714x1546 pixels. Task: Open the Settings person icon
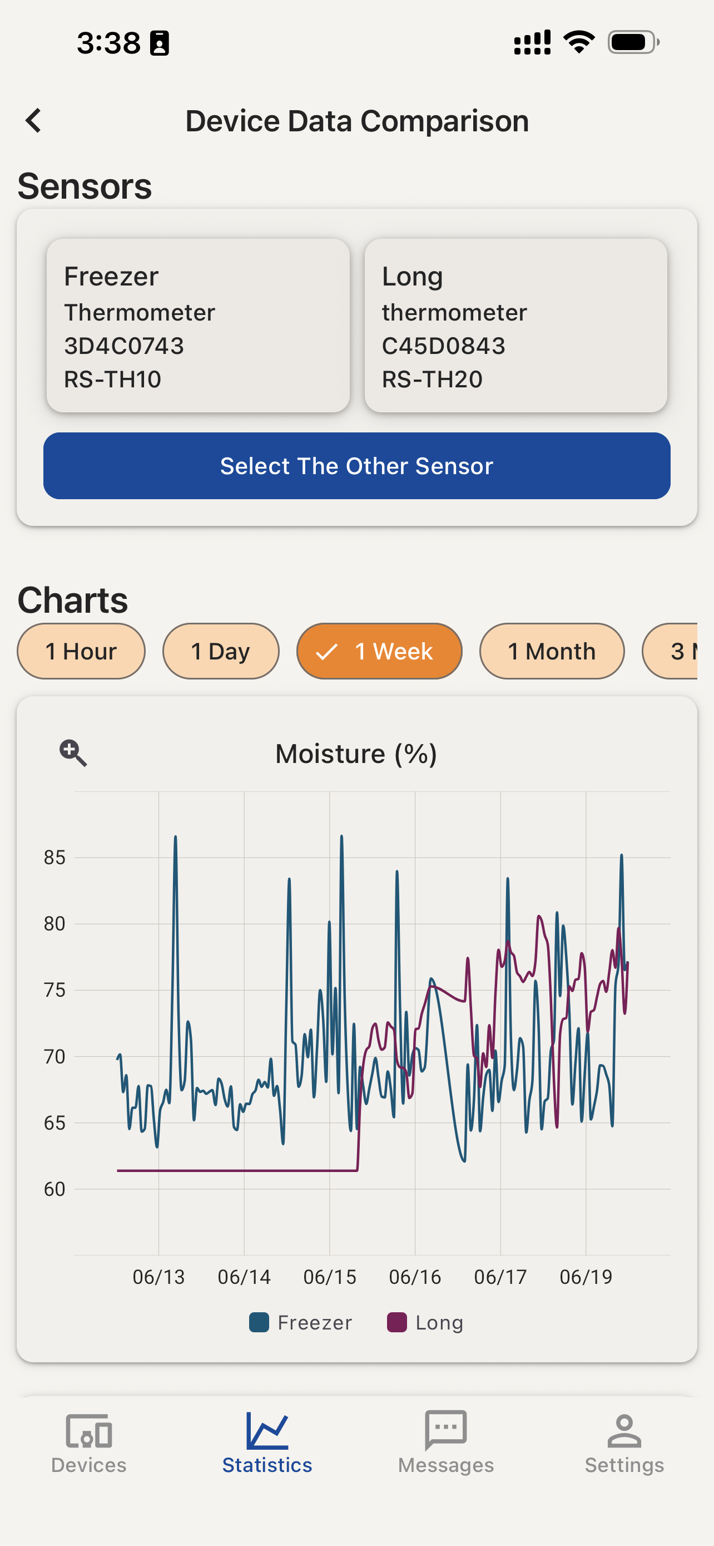624,1431
